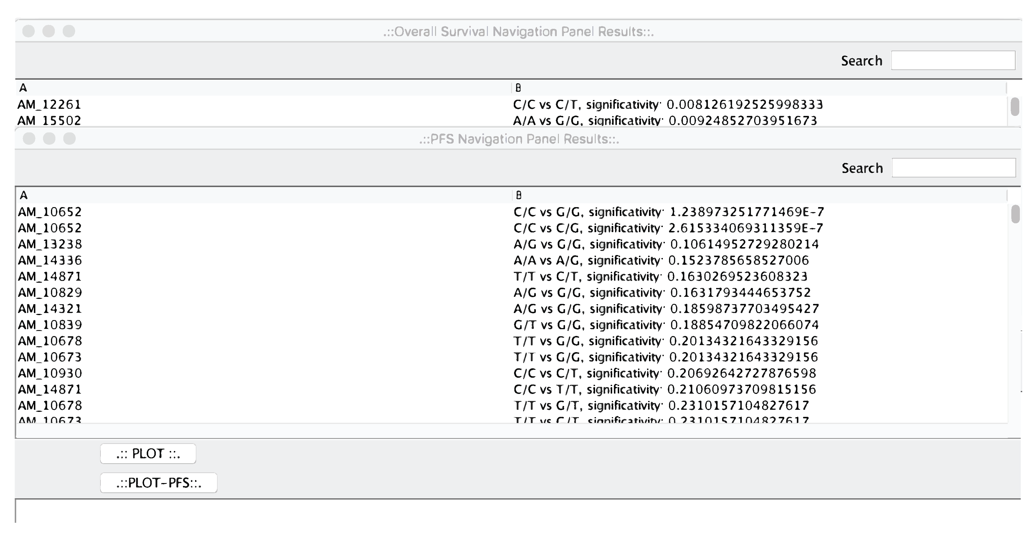Select the AM_10930 C/C vs C/T row
Viewport: 1034px width, 536px height.
[50, 373]
